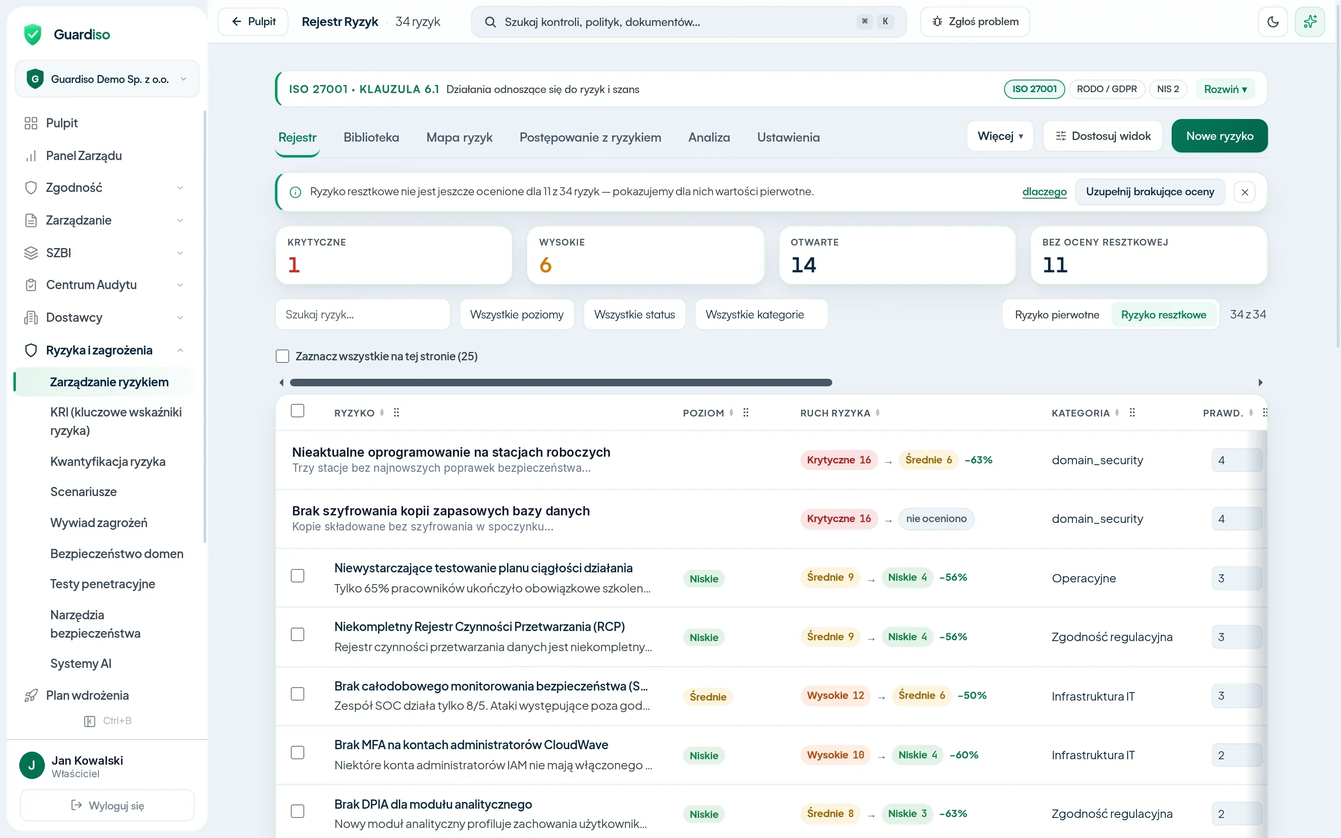Click the Plan wdrożenia rocket icon
Viewport: 1341px width, 838px height.
coord(31,696)
